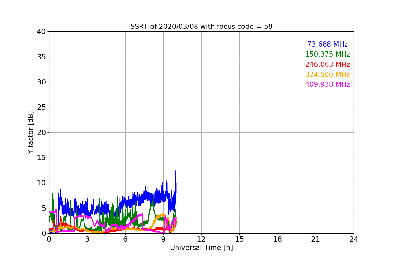393x262 pixels.
Task: Click the y-axis tick label 30
Action: (41, 82)
